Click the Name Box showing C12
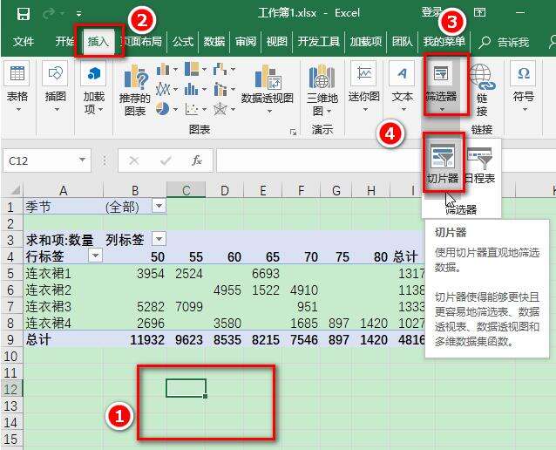 pyautogui.click(x=40, y=160)
